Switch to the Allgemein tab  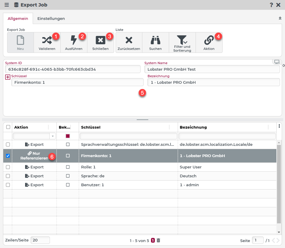[18, 18]
